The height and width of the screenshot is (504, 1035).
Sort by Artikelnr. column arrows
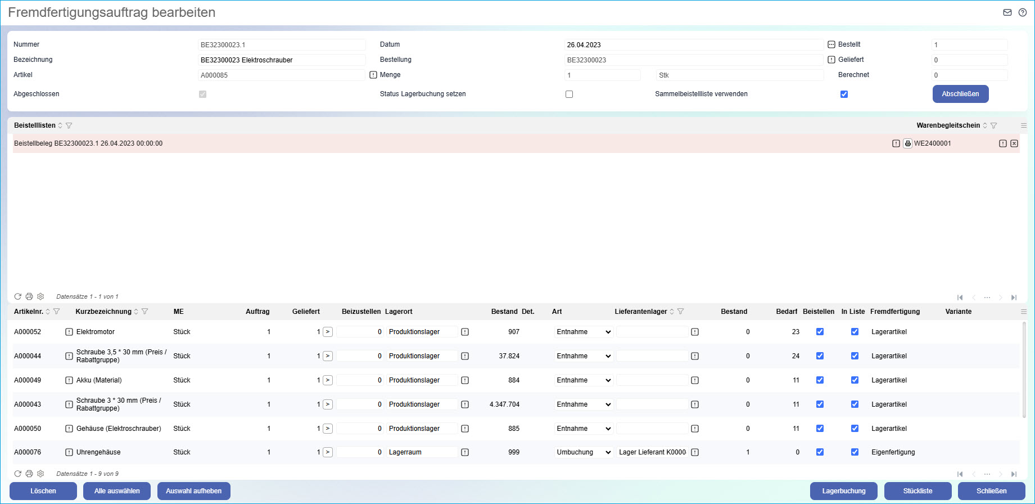[48, 312]
